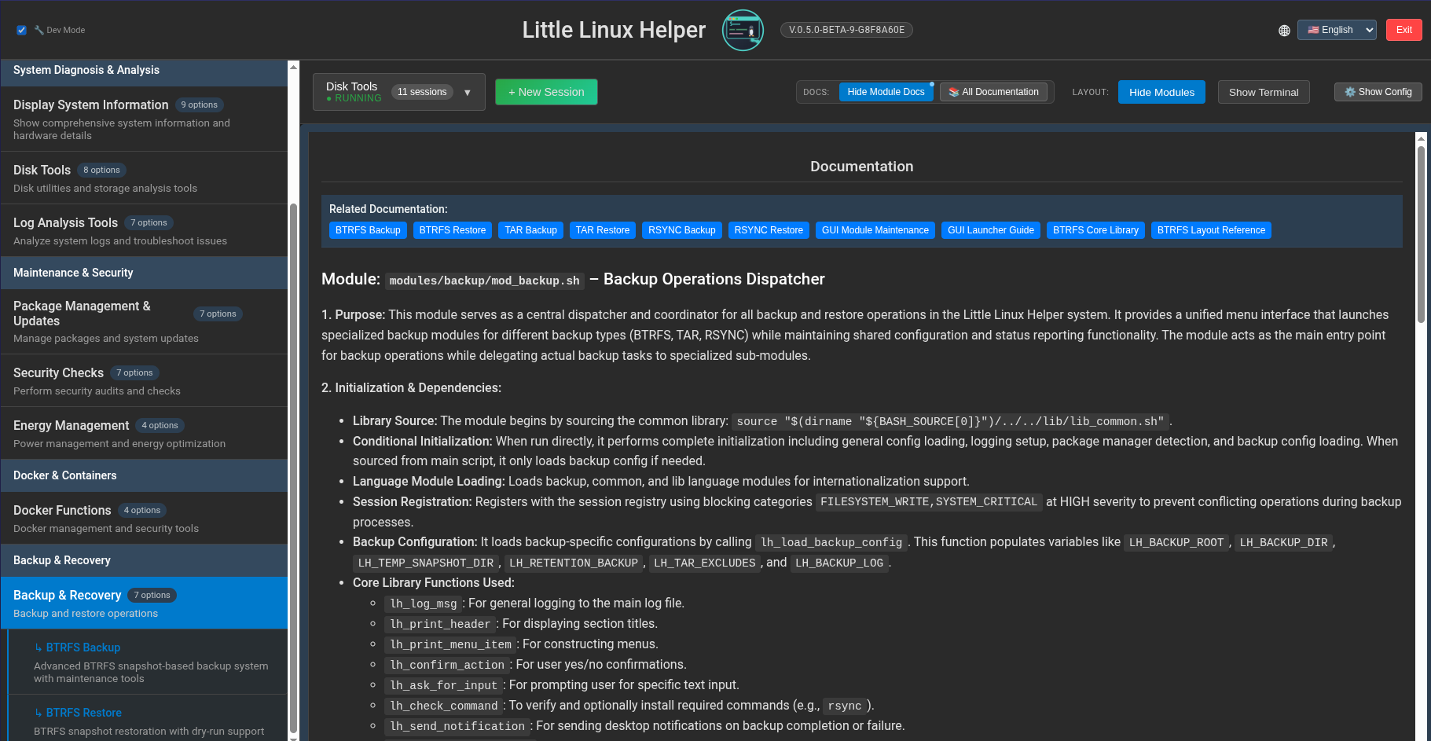Click the Little Linux Helper logo icon

click(743, 30)
